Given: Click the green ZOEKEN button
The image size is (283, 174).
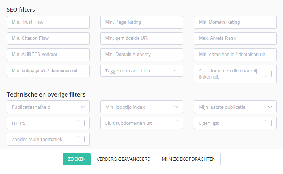Looking at the screenshot, I should point(77,159).
